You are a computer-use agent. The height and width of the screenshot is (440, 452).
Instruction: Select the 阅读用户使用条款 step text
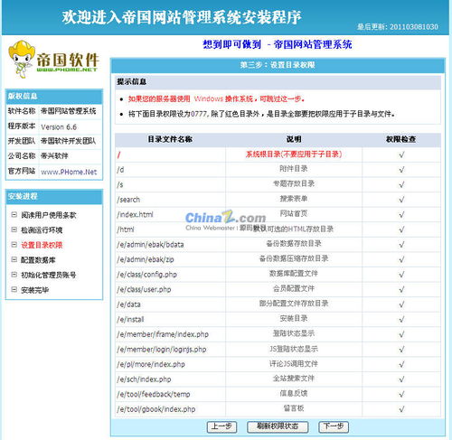(49, 215)
